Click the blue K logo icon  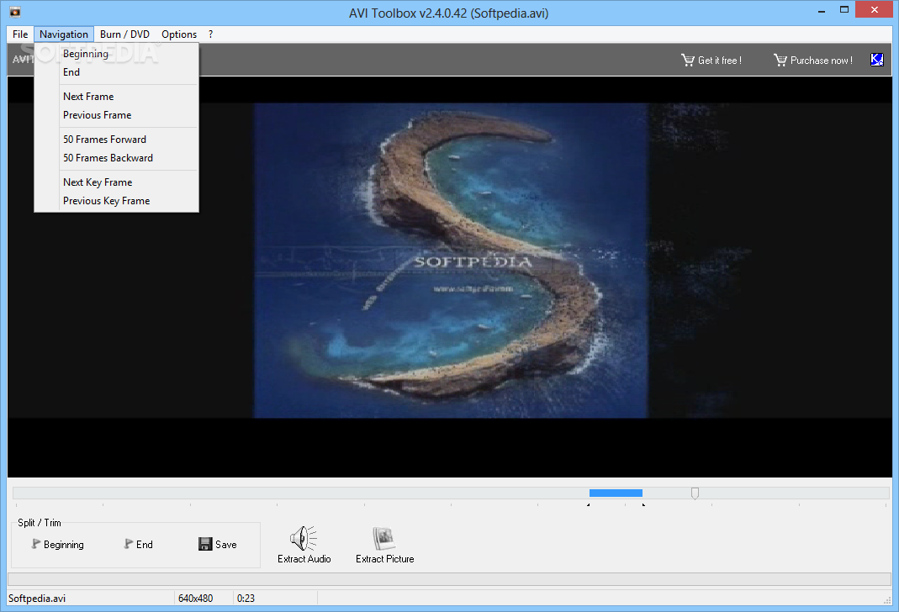click(x=876, y=60)
